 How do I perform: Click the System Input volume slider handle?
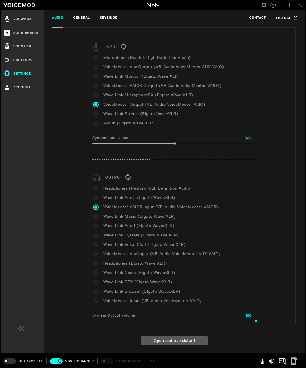tap(175, 144)
